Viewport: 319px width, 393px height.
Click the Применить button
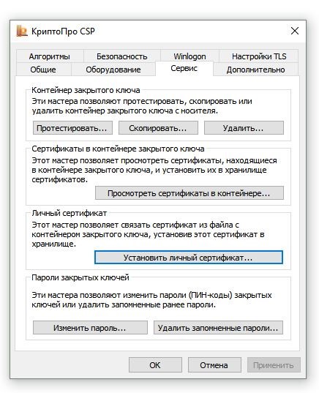point(274,365)
